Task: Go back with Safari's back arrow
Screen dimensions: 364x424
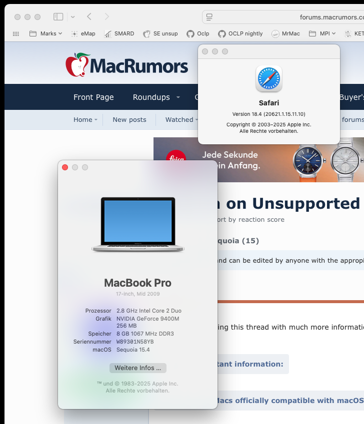Action: [x=89, y=17]
